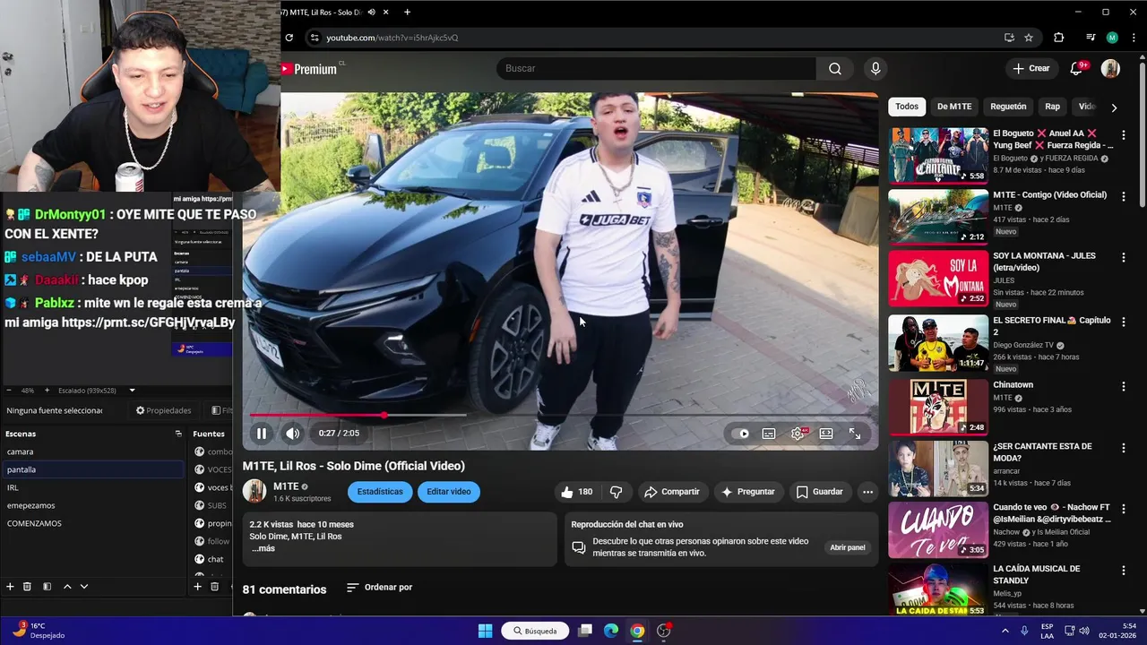The image size is (1147, 645).
Task: Open the M1TE channel avatar
Action: click(x=254, y=491)
